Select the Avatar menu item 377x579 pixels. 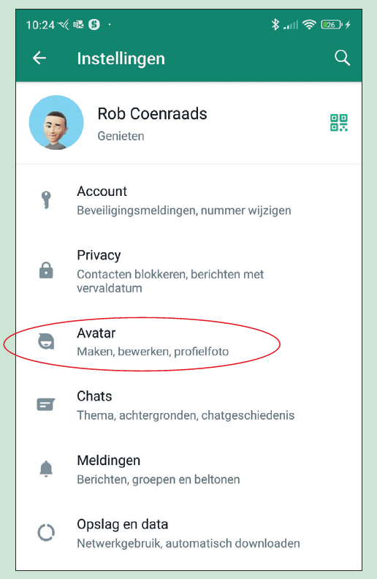pyautogui.click(x=188, y=342)
